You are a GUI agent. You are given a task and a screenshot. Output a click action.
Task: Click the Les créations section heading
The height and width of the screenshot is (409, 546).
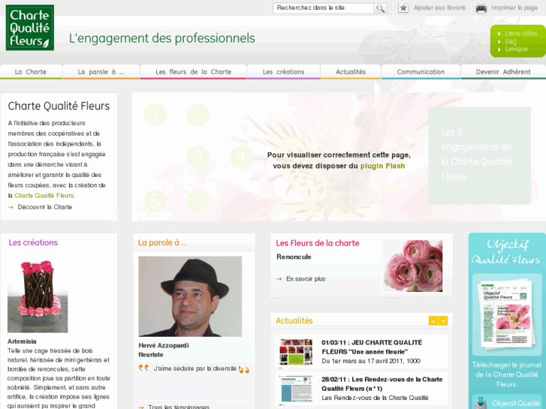click(33, 242)
